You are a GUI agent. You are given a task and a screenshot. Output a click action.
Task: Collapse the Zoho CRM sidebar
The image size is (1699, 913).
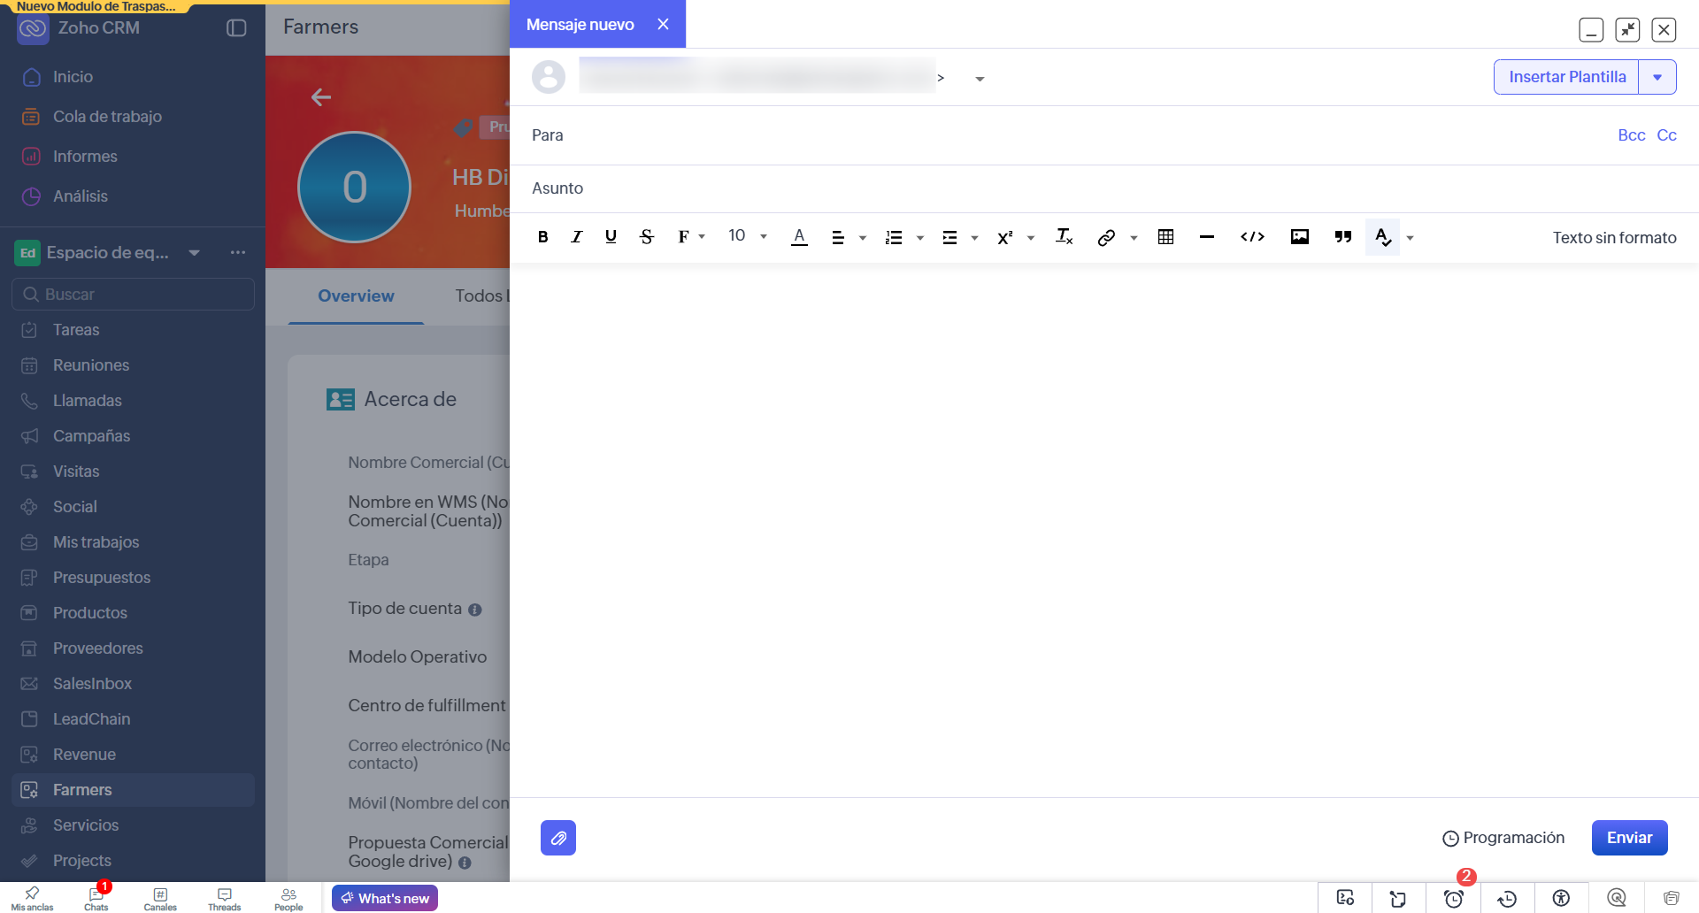click(x=236, y=27)
